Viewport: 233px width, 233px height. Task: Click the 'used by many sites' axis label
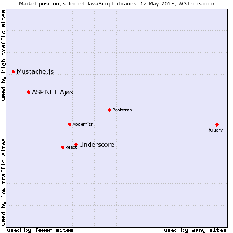point(195,230)
